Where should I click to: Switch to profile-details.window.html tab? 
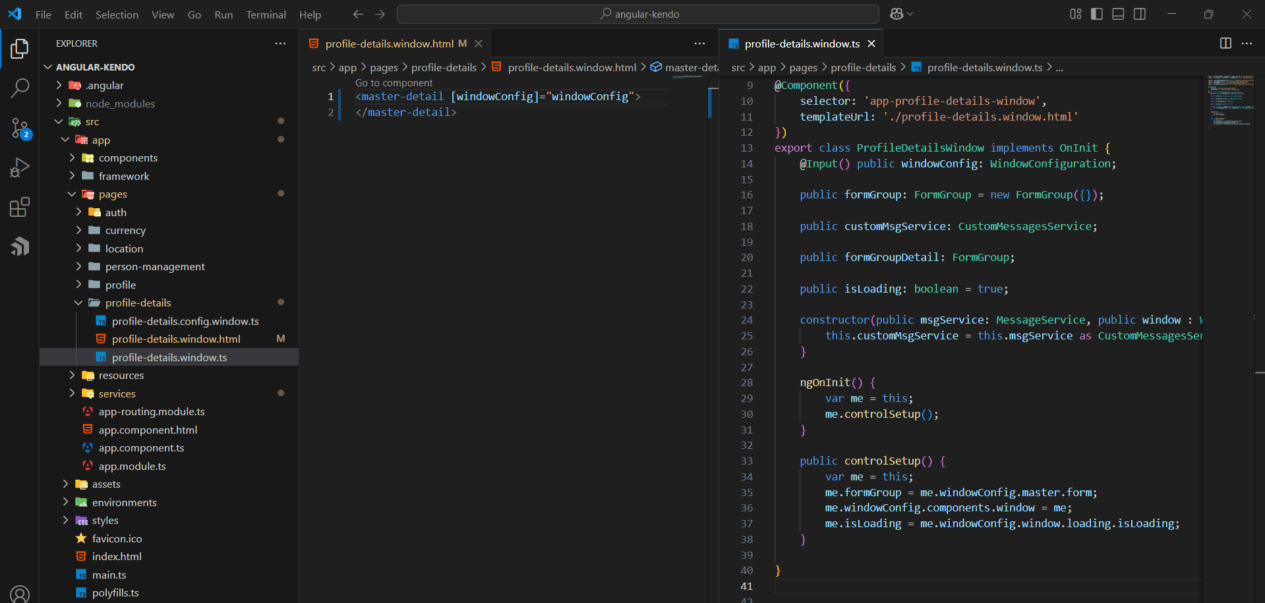click(396, 43)
